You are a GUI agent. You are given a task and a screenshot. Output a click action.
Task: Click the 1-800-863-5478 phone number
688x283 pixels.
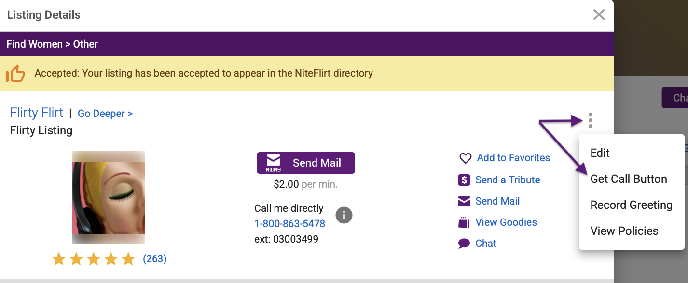point(289,224)
